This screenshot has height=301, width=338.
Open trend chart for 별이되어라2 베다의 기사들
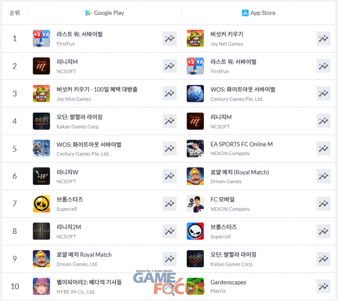(170, 286)
